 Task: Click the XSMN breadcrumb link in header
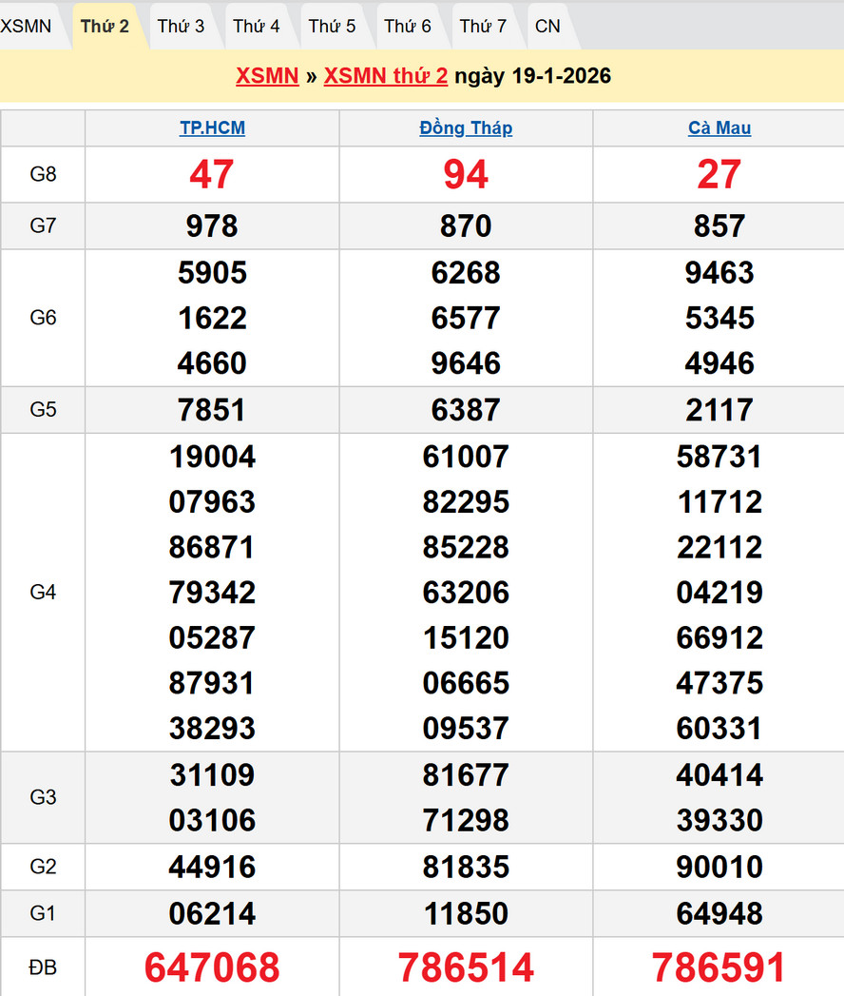pyautogui.click(x=267, y=76)
